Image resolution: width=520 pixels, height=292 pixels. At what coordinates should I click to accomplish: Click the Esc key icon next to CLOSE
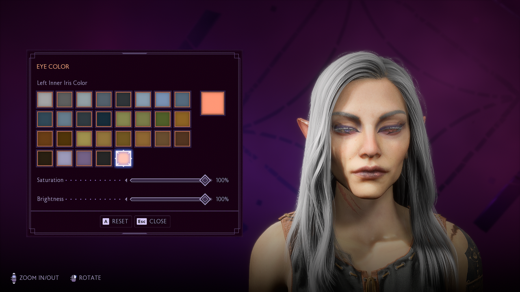[141, 221]
